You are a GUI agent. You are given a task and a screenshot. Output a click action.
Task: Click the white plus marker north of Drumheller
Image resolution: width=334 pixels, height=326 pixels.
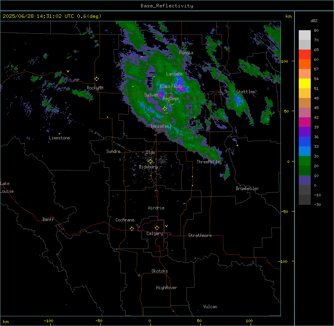[237, 145]
